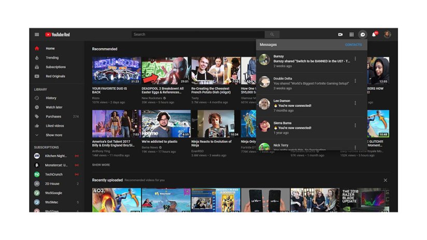This screenshot has height=240, width=427.
Task: Open Red Originals in the sidebar
Action: 55,77
